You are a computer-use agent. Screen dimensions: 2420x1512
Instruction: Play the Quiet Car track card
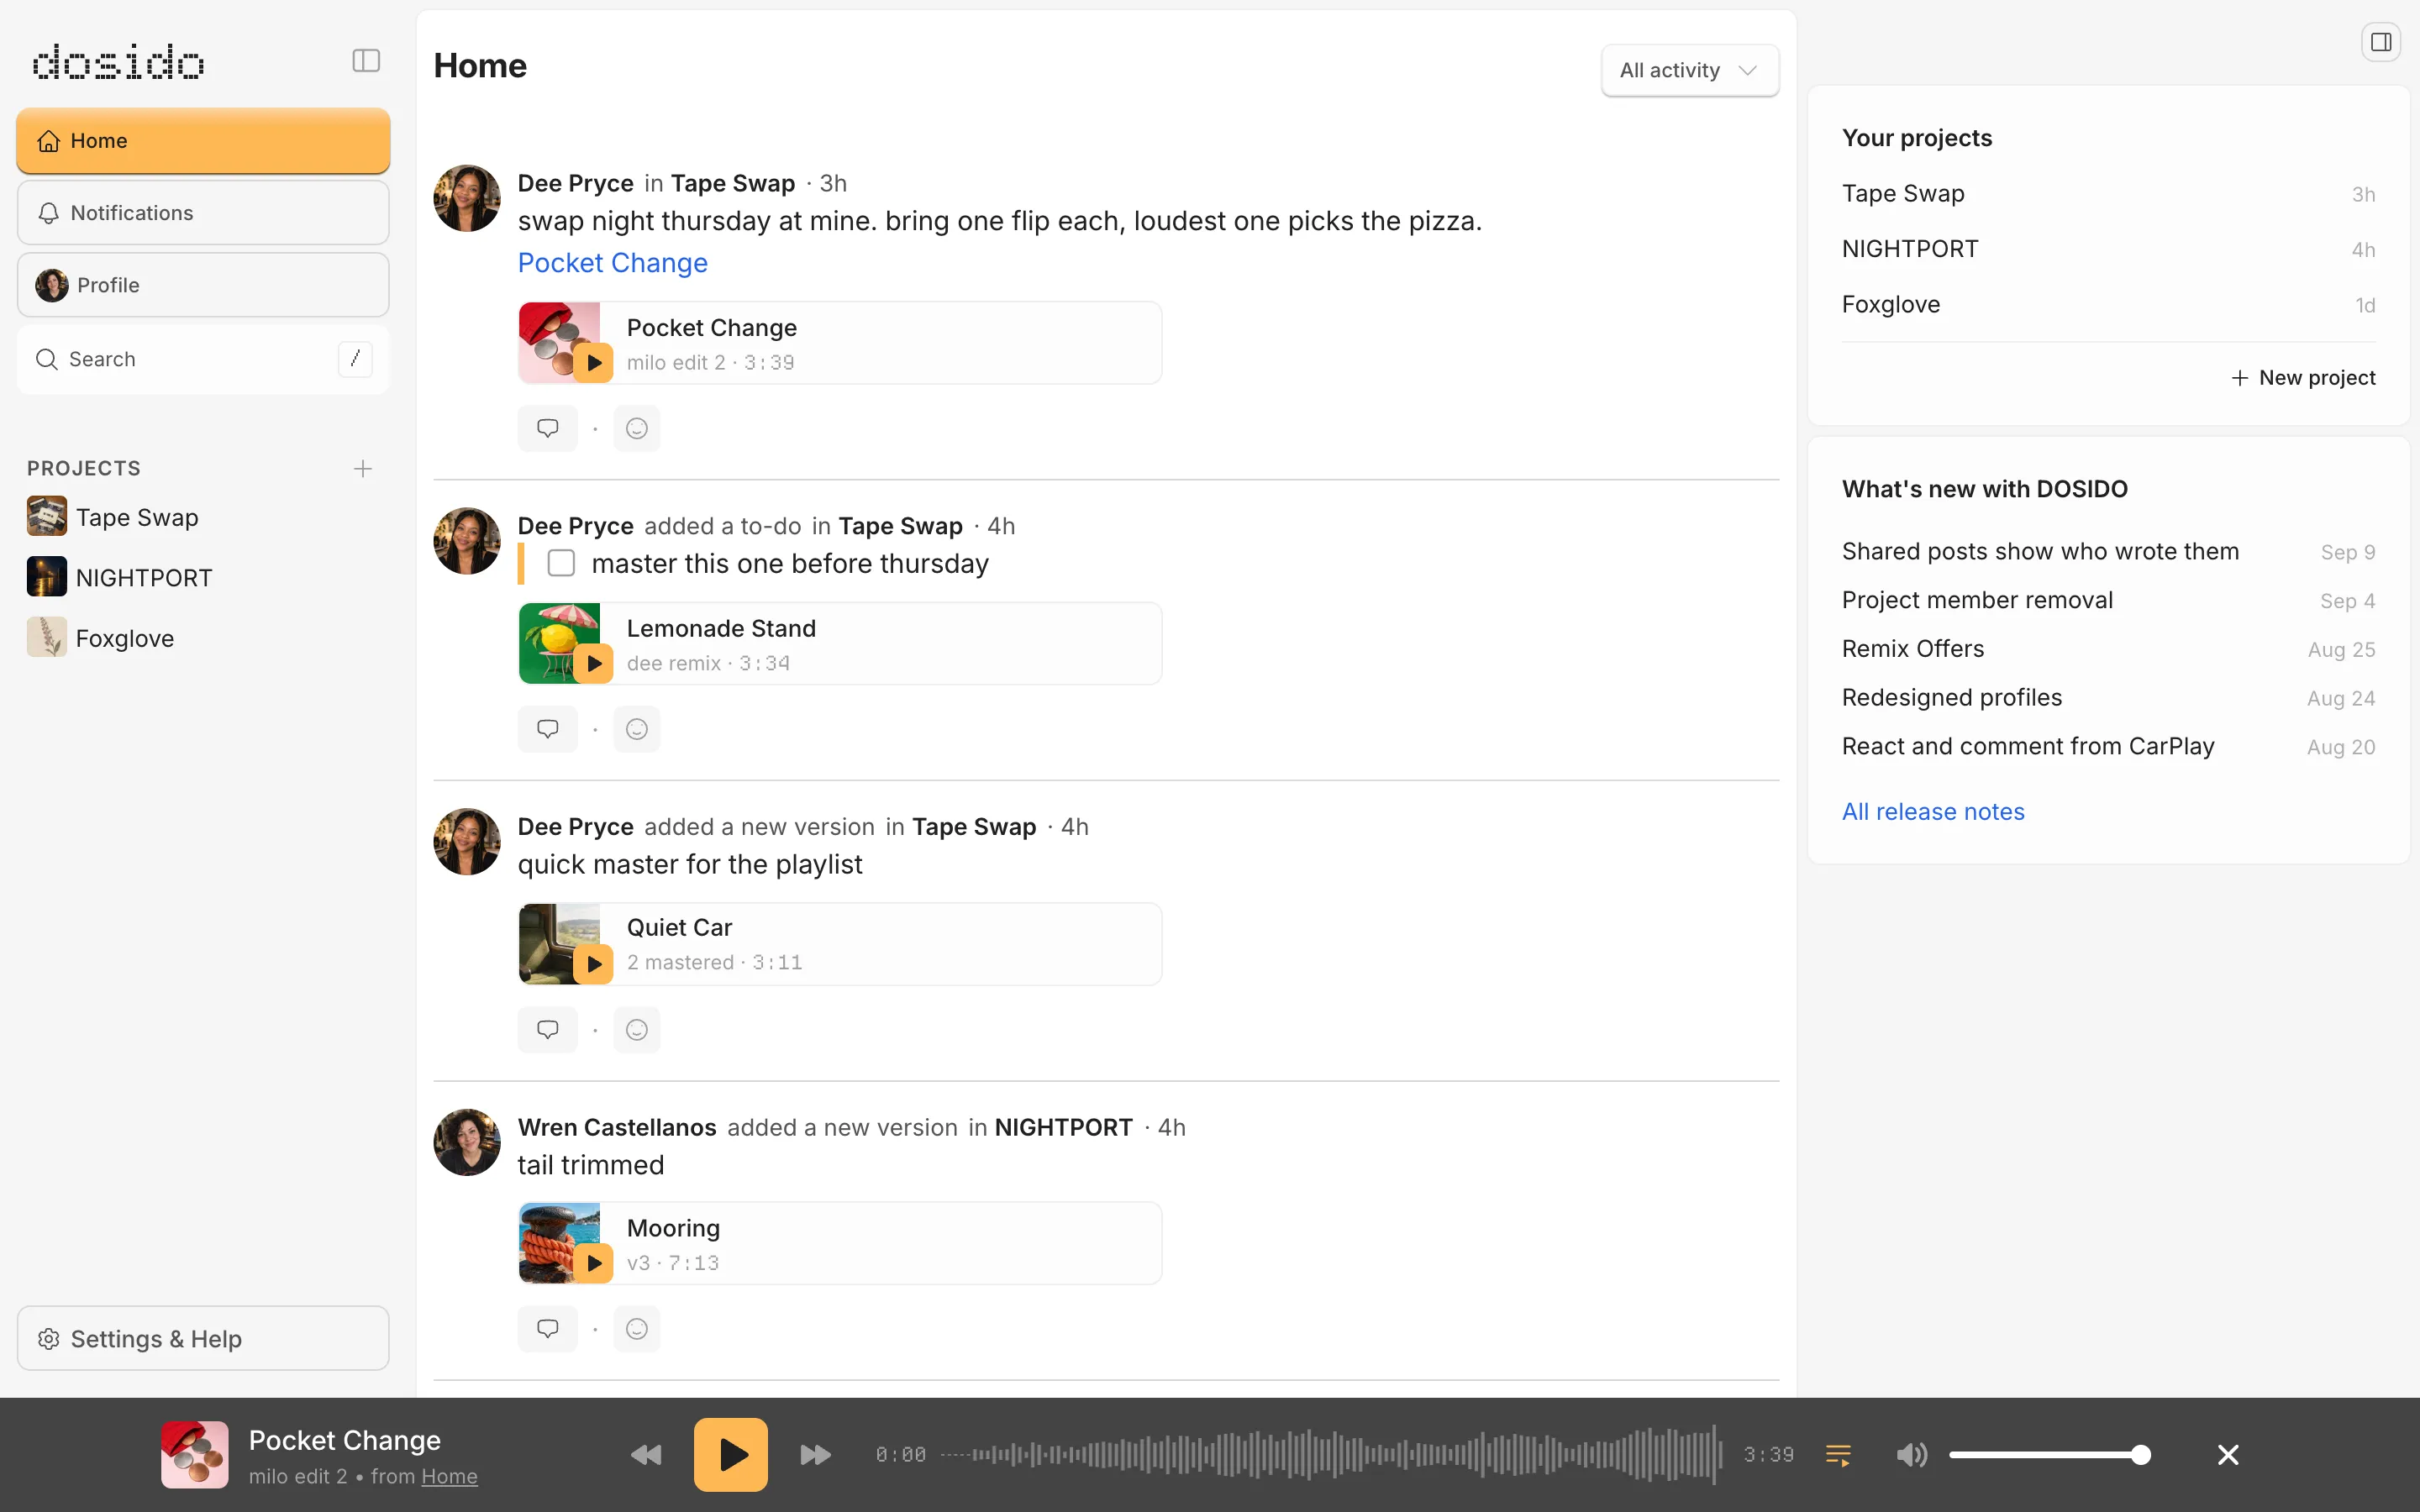pos(593,964)
